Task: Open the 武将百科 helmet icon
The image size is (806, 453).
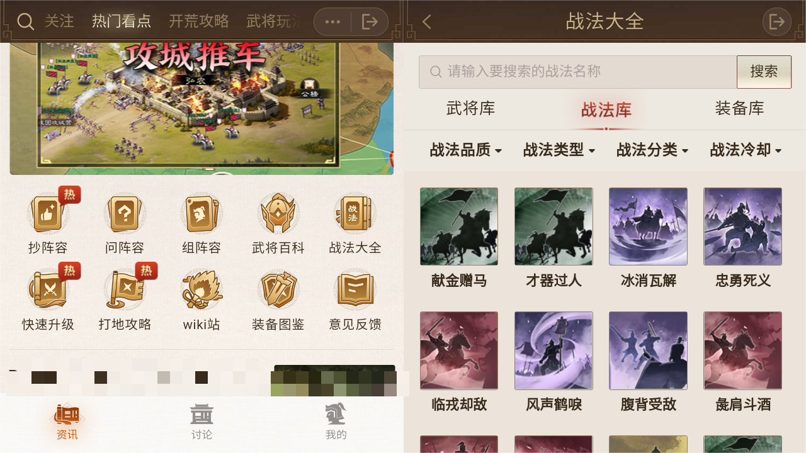Action: pos(278,214)
